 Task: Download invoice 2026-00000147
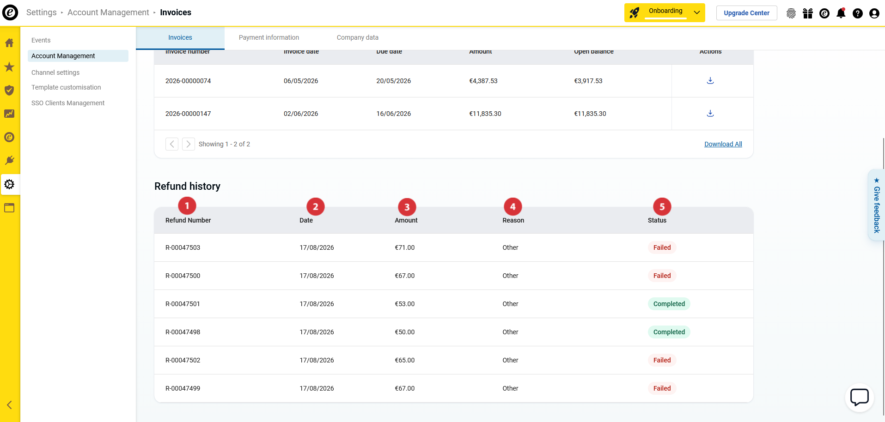tap(710, 114)
